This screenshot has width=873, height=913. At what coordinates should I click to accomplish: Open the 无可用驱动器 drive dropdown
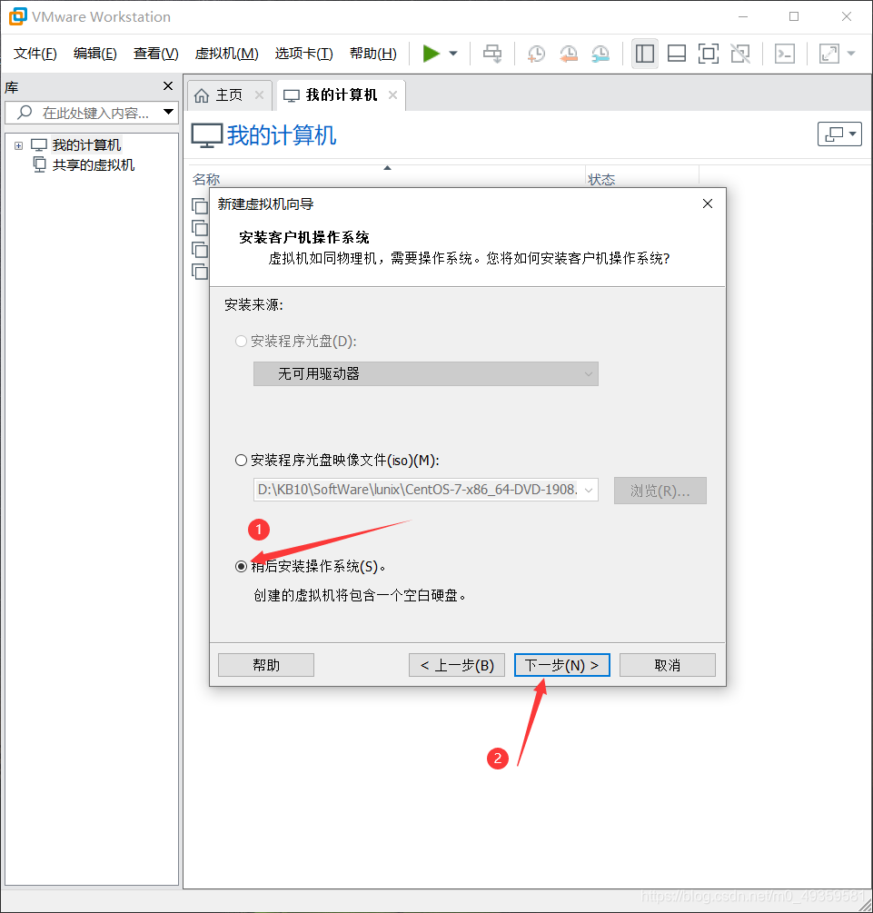[426, 373]
